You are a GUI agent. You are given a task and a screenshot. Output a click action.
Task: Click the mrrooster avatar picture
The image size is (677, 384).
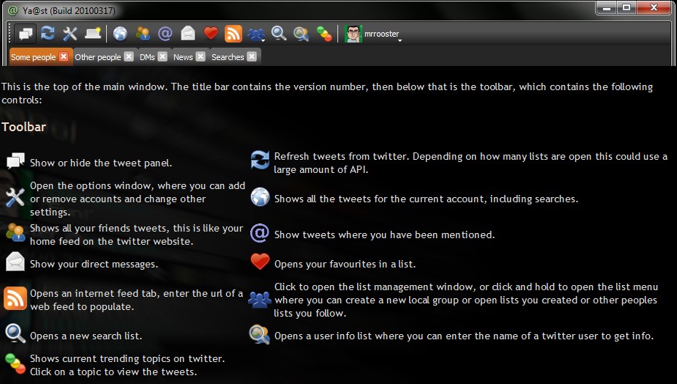point(354,34)
